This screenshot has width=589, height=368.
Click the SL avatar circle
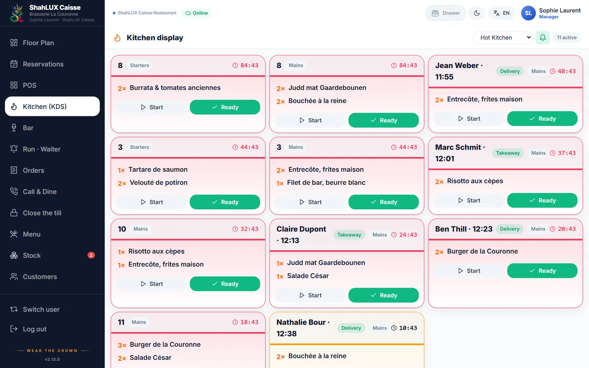pos(528,13)
